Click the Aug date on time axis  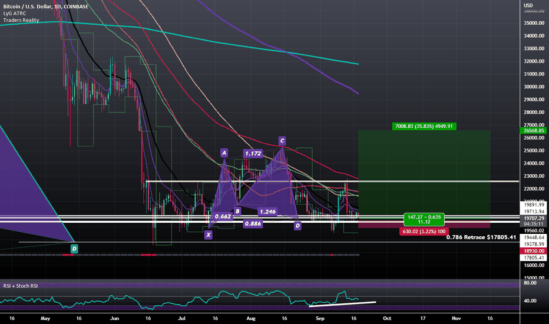[x=251, y=318]
